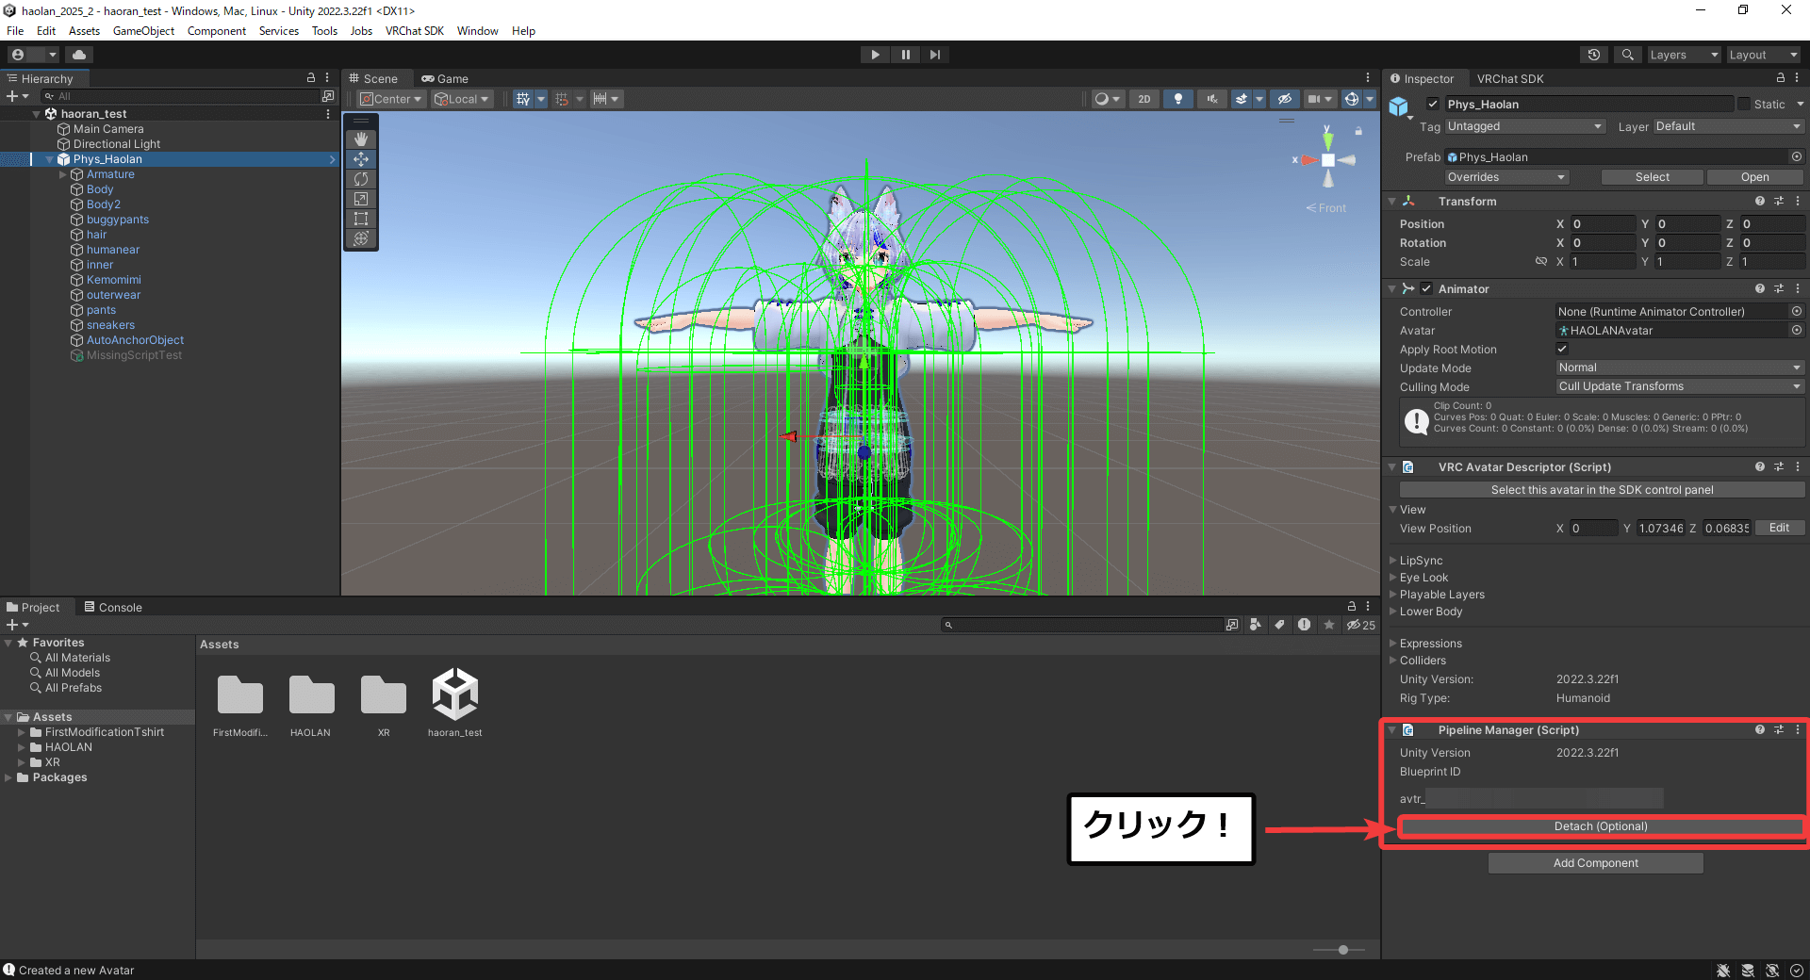The image size is (1810, 980).
Task: Toggle scene lighting bulb icon
Action: [x=1177, y=99]
